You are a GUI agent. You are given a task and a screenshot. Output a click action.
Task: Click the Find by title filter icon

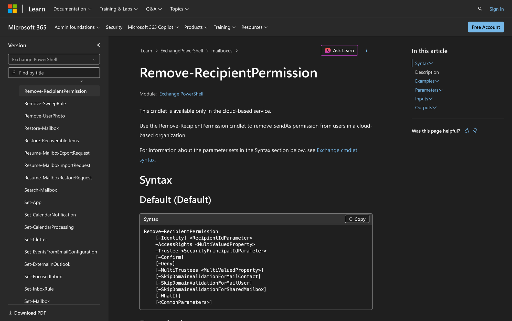[14, 73]
